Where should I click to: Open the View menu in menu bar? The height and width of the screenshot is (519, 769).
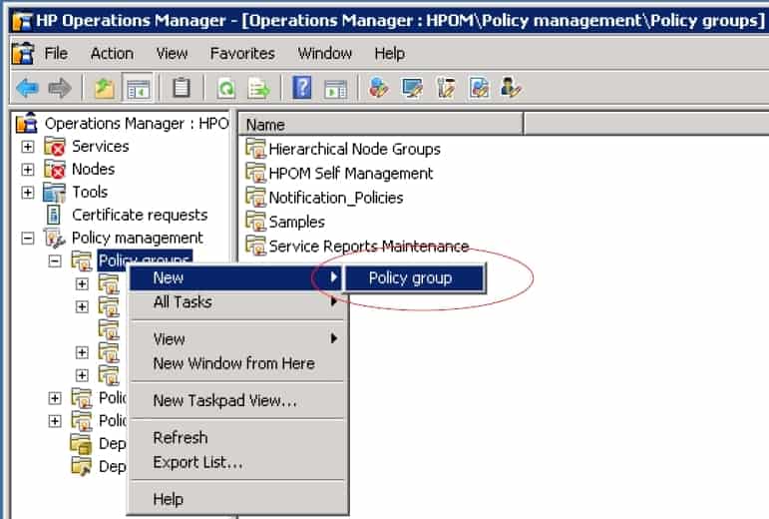(x=172, y=54)
